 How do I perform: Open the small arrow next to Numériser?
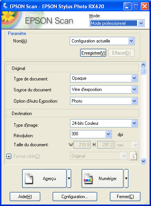(x=127, y=179)
